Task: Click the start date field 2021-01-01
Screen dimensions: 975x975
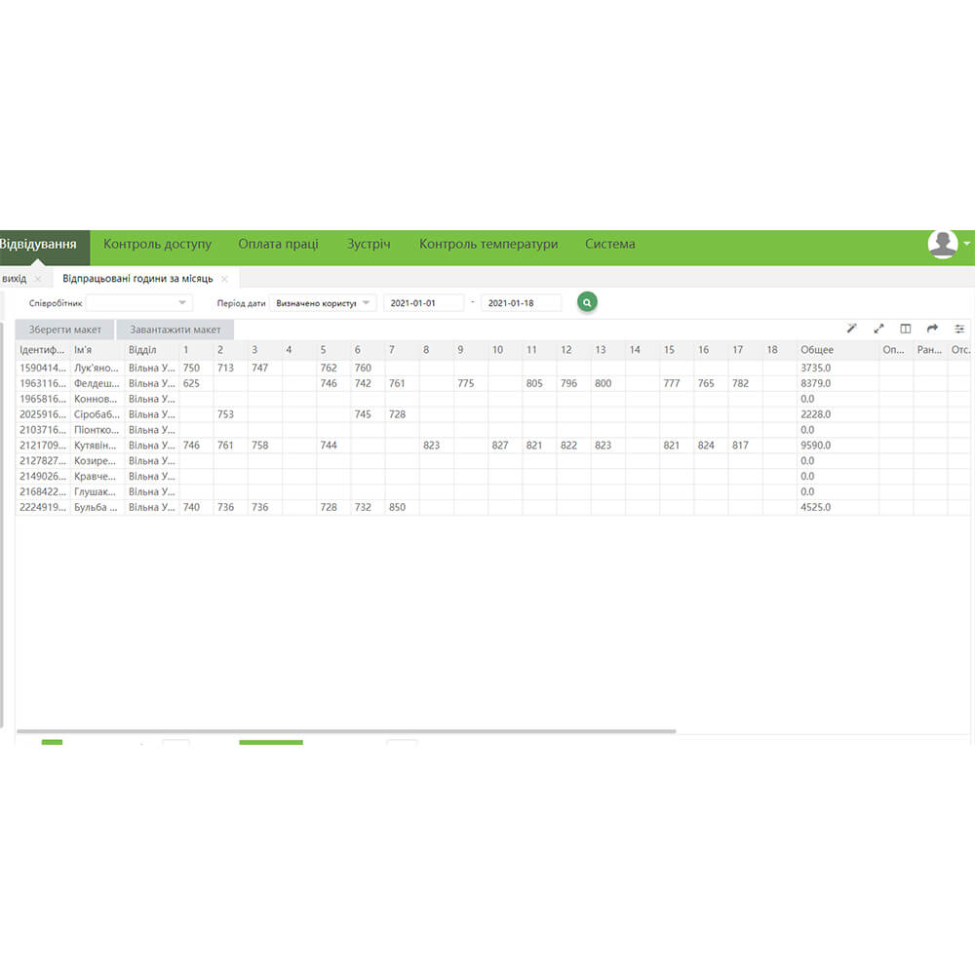Action: (x=423, y=303)
